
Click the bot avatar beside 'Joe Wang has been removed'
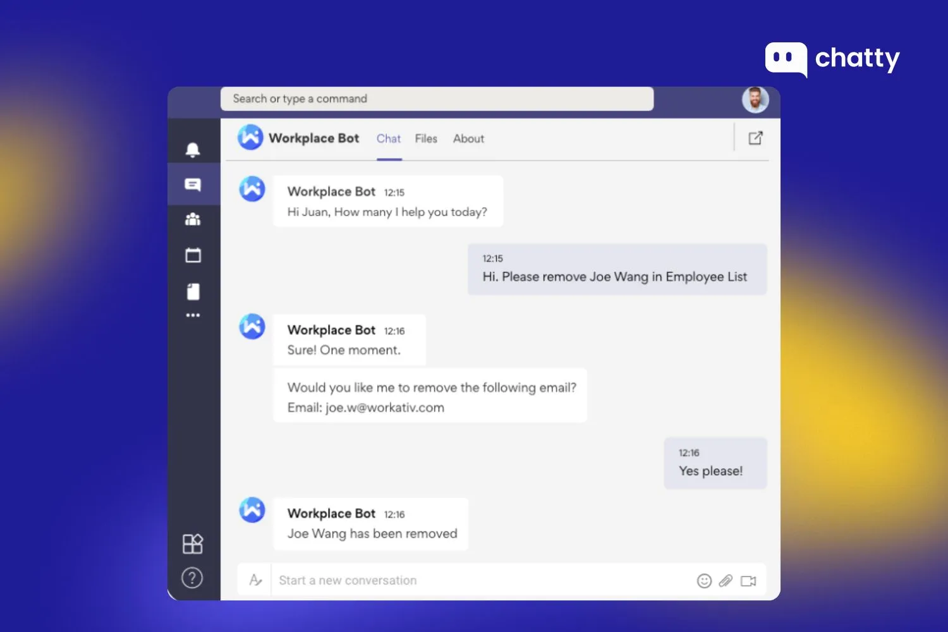click(x=252, y=510)
